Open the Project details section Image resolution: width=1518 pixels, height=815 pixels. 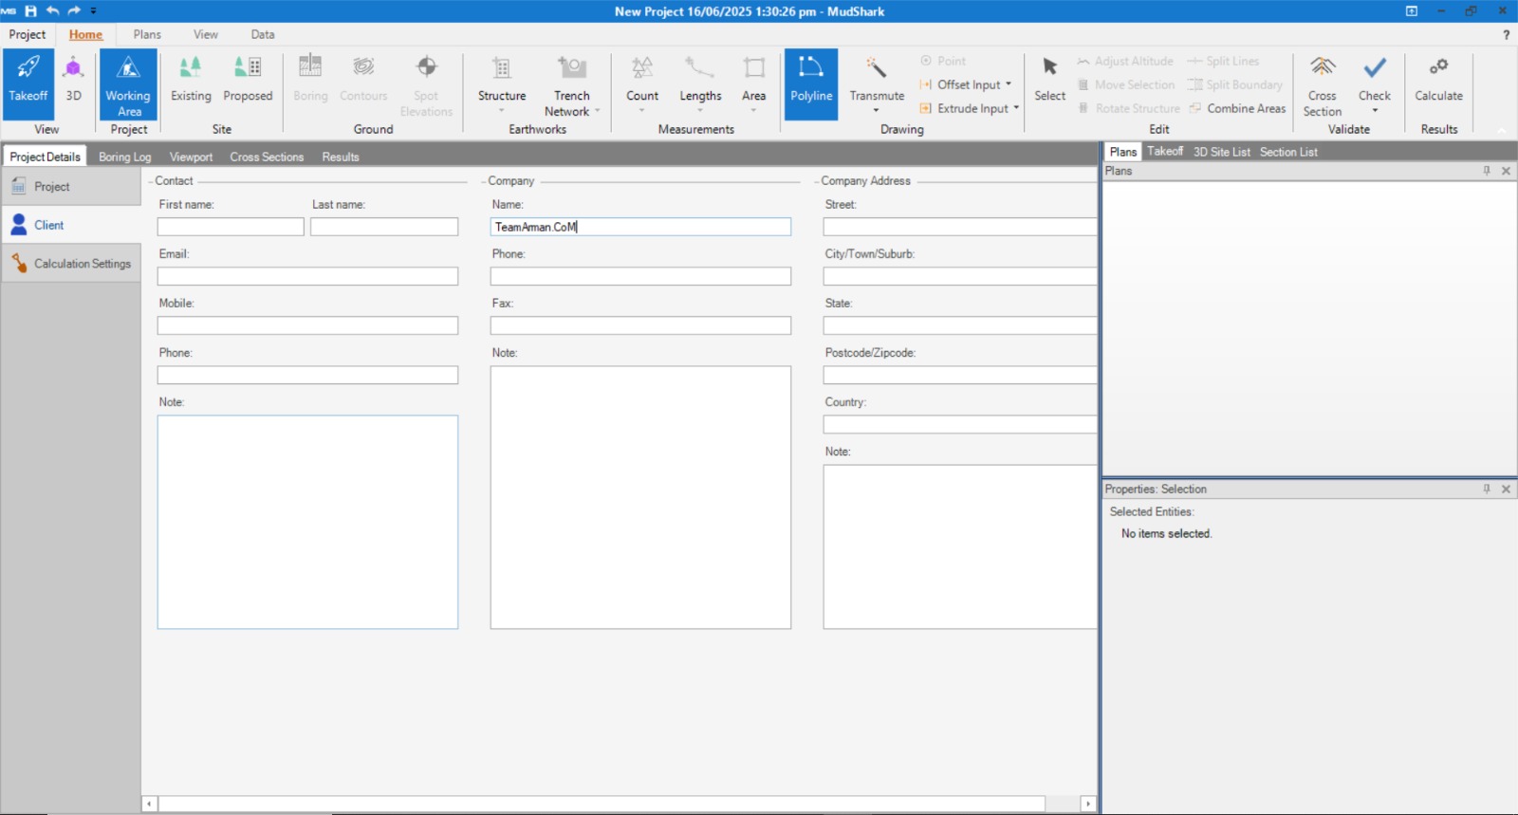(71, 187)
